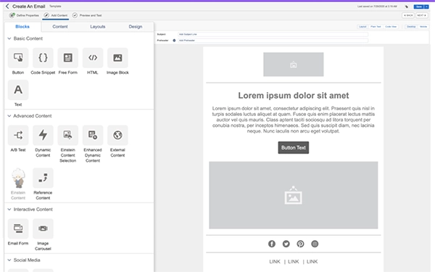Choose the HTML block icon
Image resolution: width=435 pixels, height=272 pixels.
click(93, 58)
